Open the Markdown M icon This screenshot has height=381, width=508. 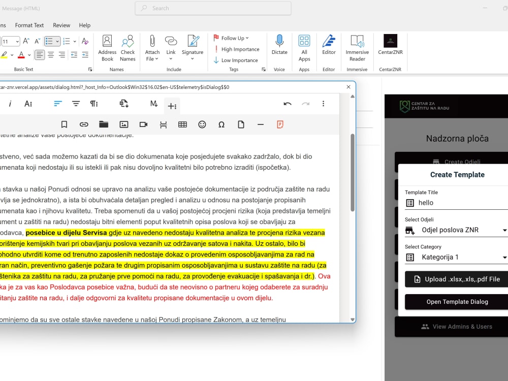(x=153, y=104)
